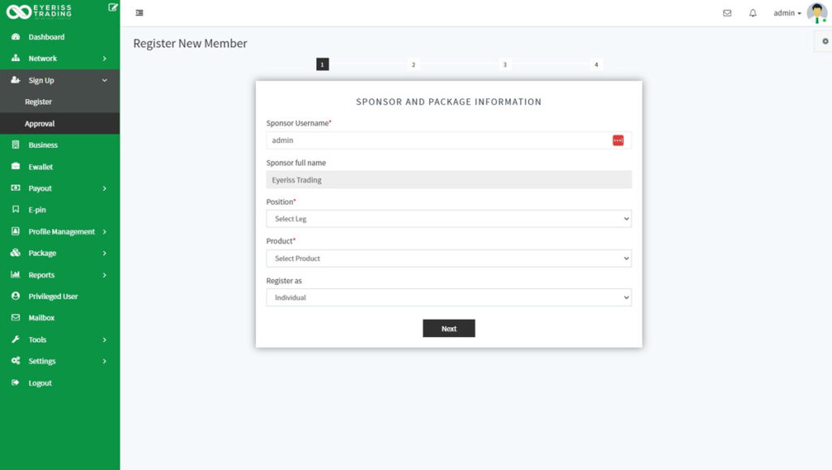Viewport: 832px width, 470px height.
Task: Jump to step 2 in the wizard
Action: 414,64
